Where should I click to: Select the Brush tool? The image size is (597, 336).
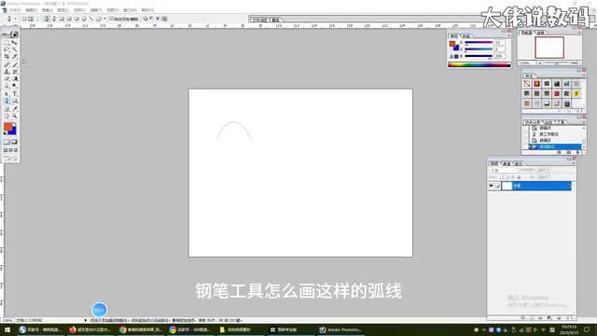[x=15, y=64]
